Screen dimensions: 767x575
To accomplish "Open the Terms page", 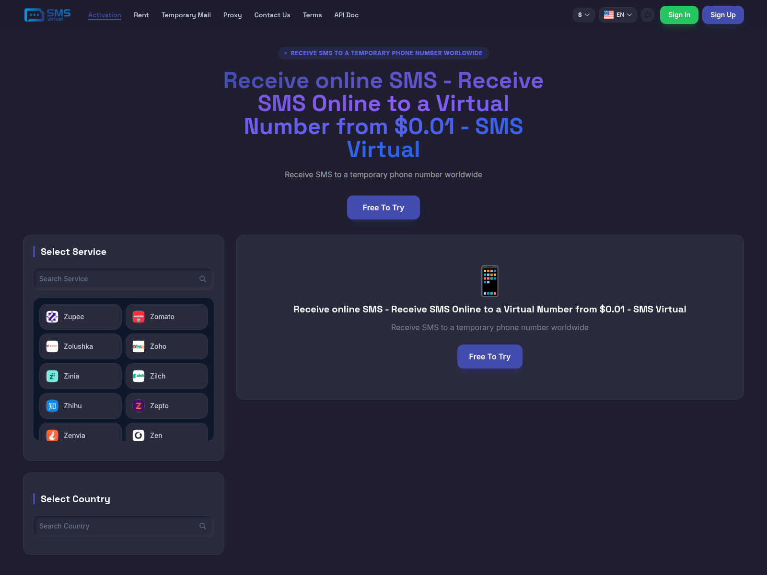I will coord(313,15).
